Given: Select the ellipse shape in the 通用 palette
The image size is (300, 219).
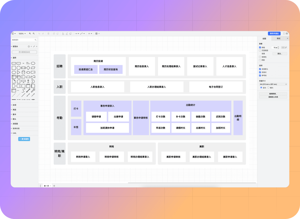Looking at the screenshot, I should pyautogui.click(x=33, y=63).
